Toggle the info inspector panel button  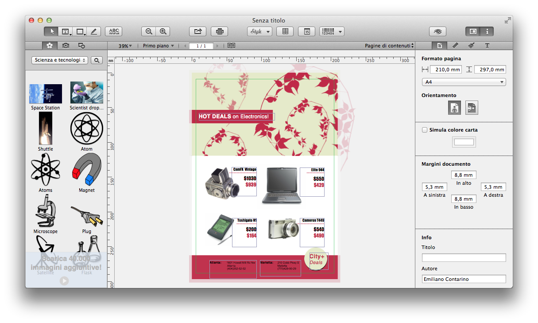click(x=487, y=31)
